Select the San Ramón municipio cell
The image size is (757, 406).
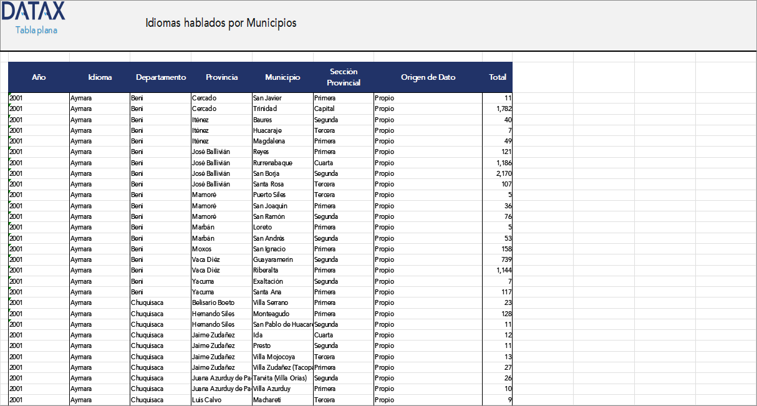tap(282, 216)
